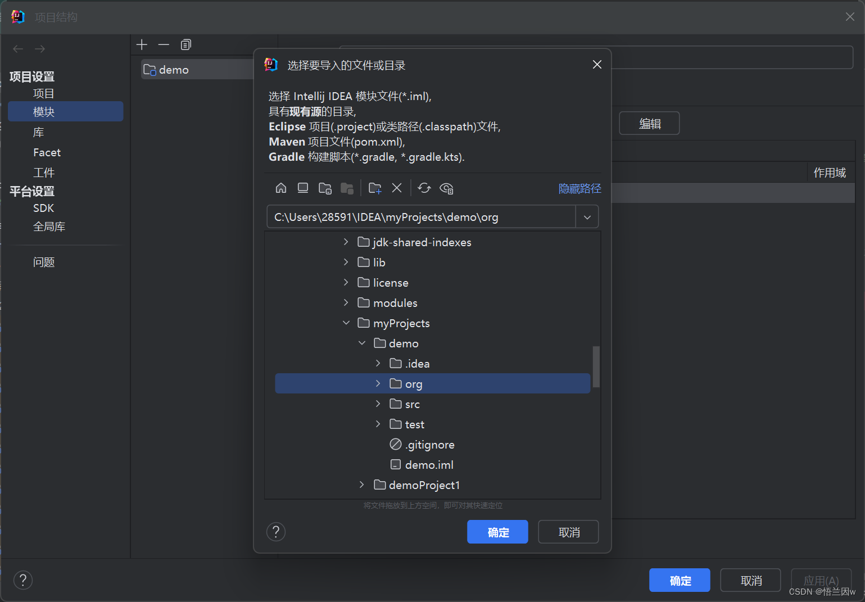Open help in the file chooser dialog

click(276, 532)
